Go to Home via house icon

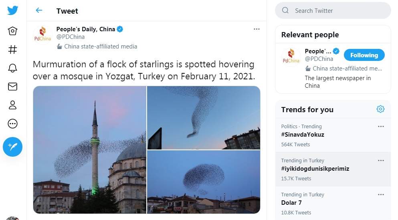[12, 31]
